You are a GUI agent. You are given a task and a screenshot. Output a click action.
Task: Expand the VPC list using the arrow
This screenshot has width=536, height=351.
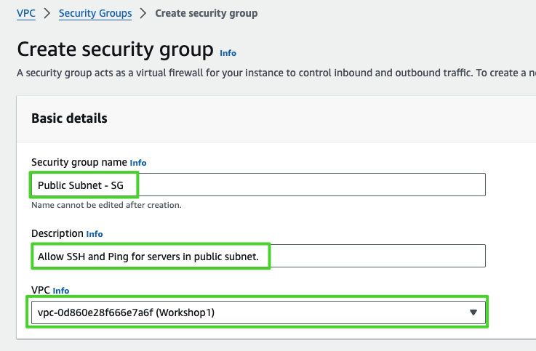473,312
